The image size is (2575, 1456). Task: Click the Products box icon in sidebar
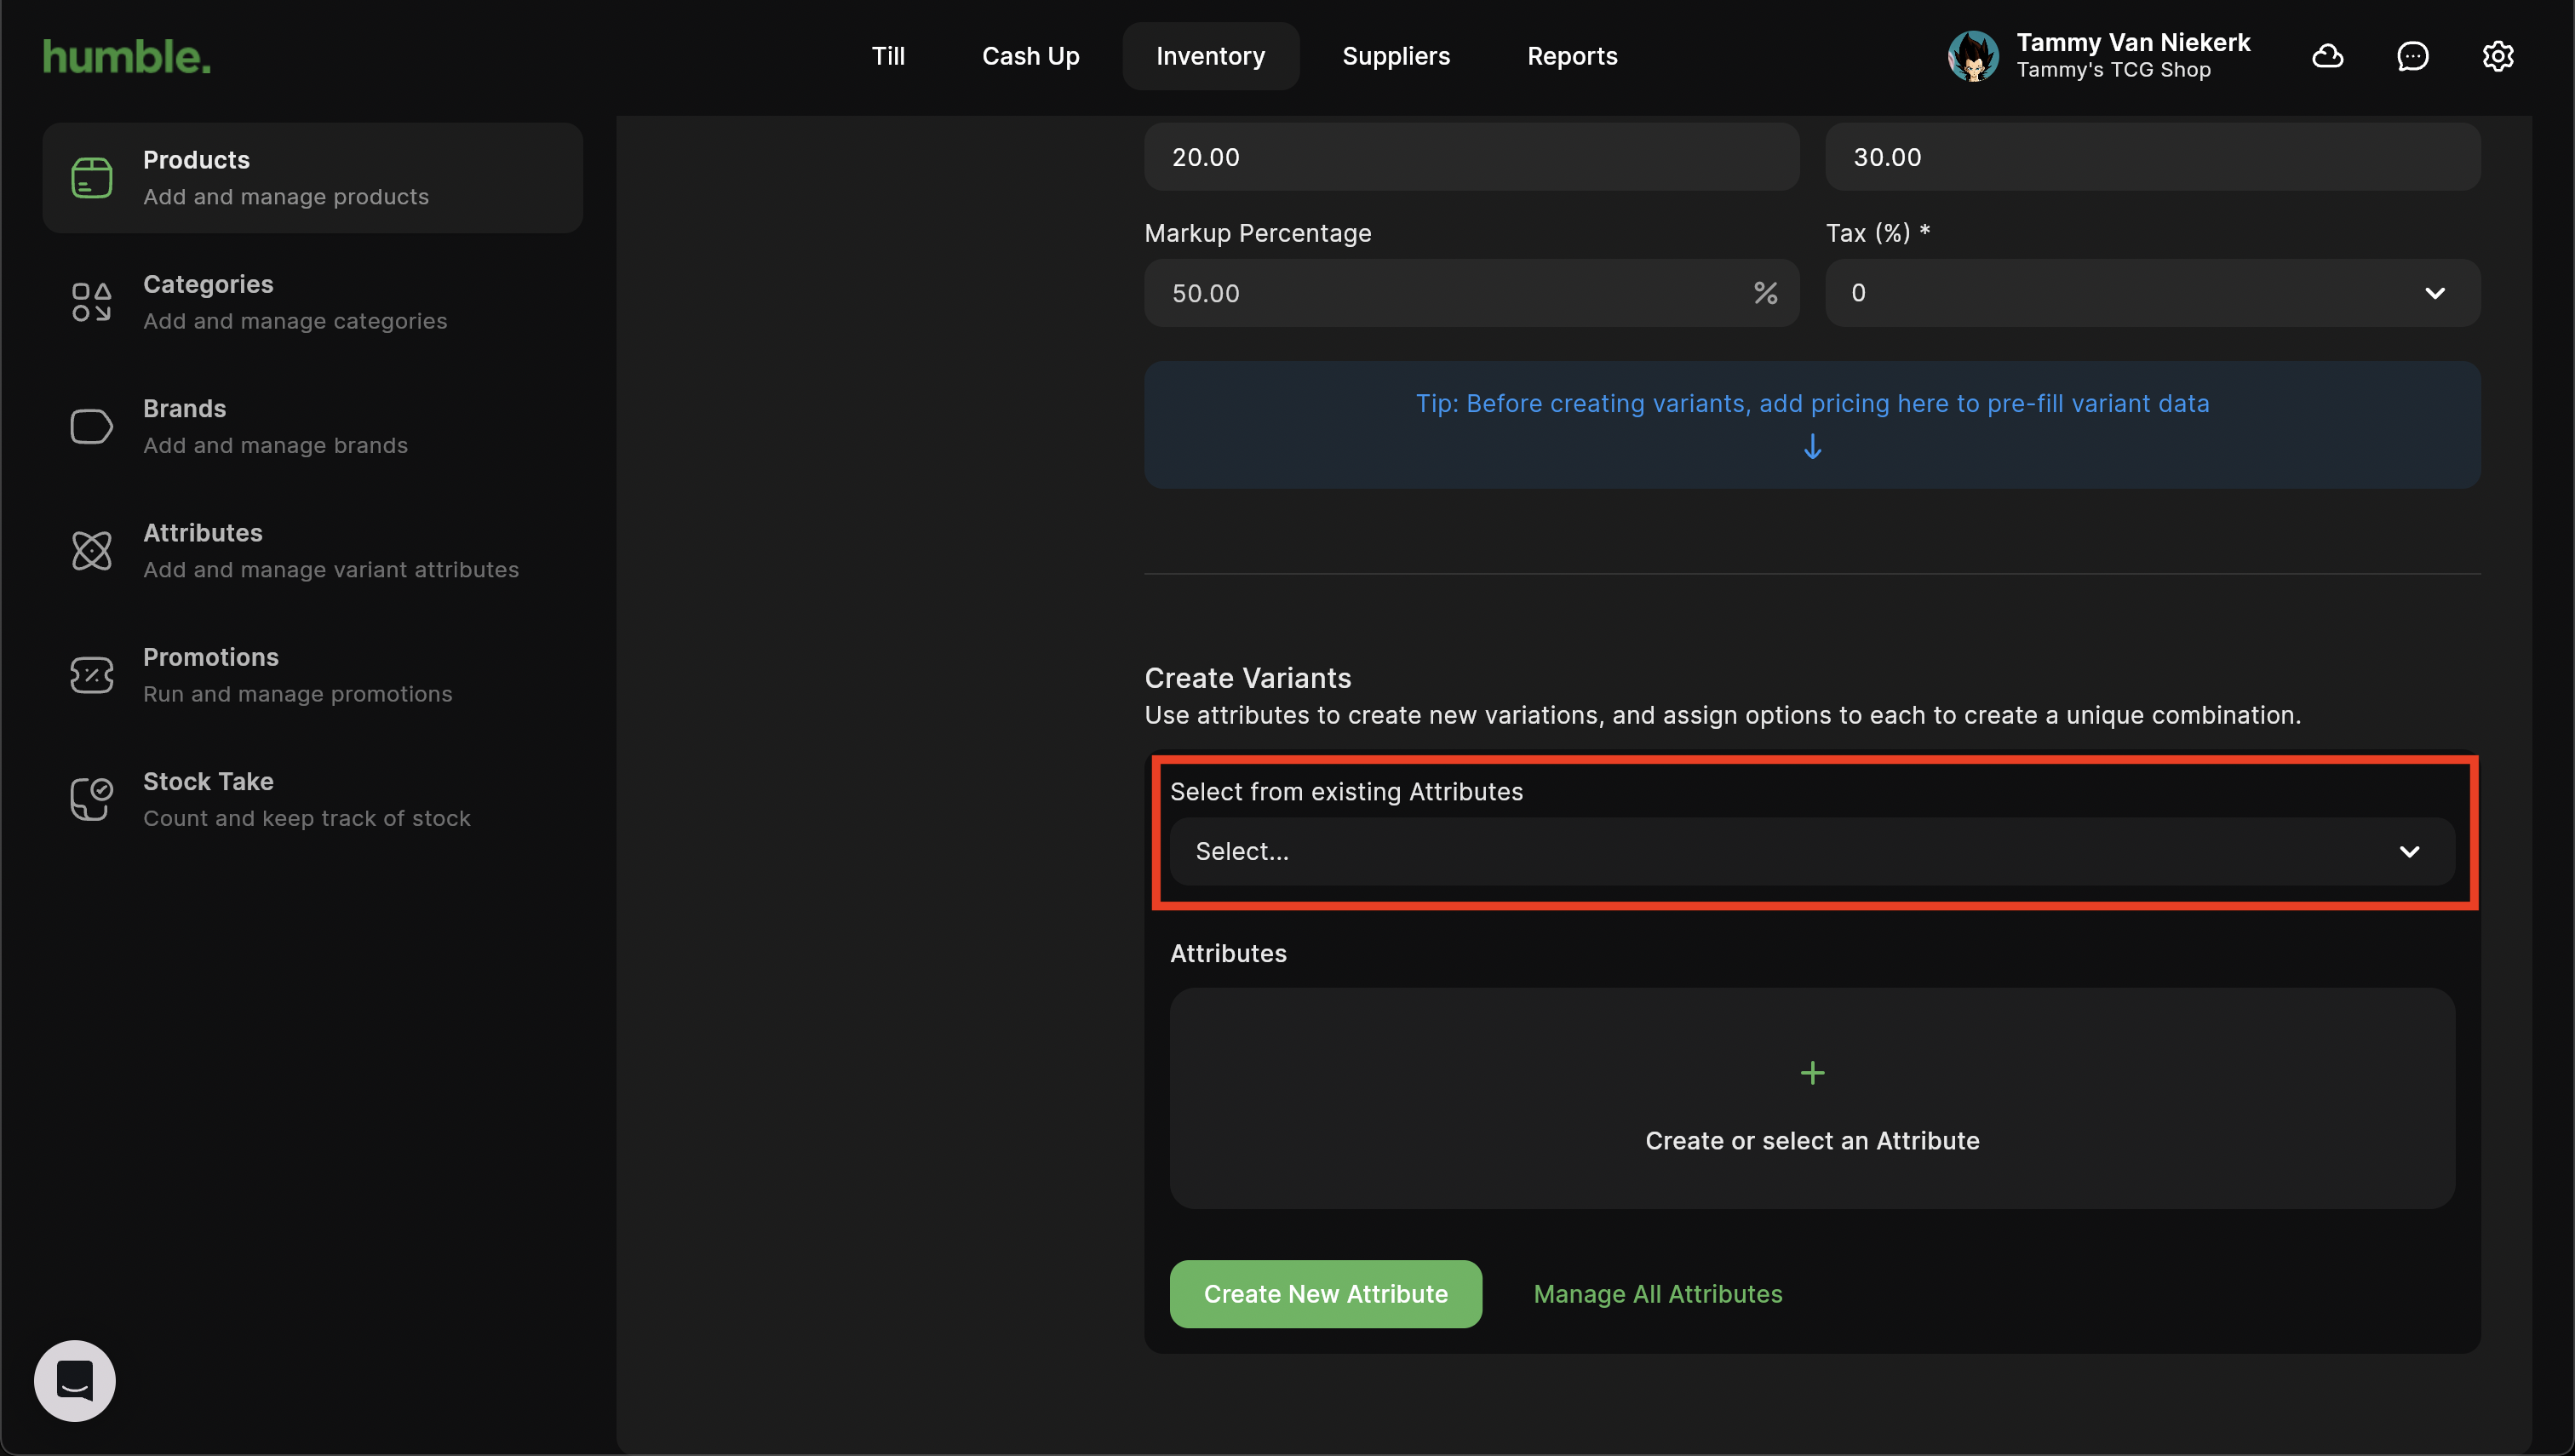91,178
